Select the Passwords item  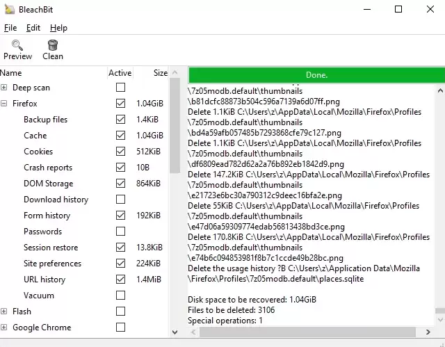coord(43,232)
